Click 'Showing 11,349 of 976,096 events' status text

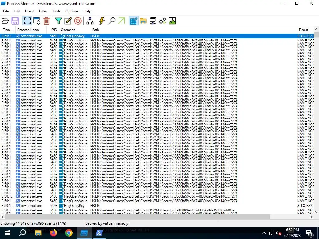pos(33,223)
